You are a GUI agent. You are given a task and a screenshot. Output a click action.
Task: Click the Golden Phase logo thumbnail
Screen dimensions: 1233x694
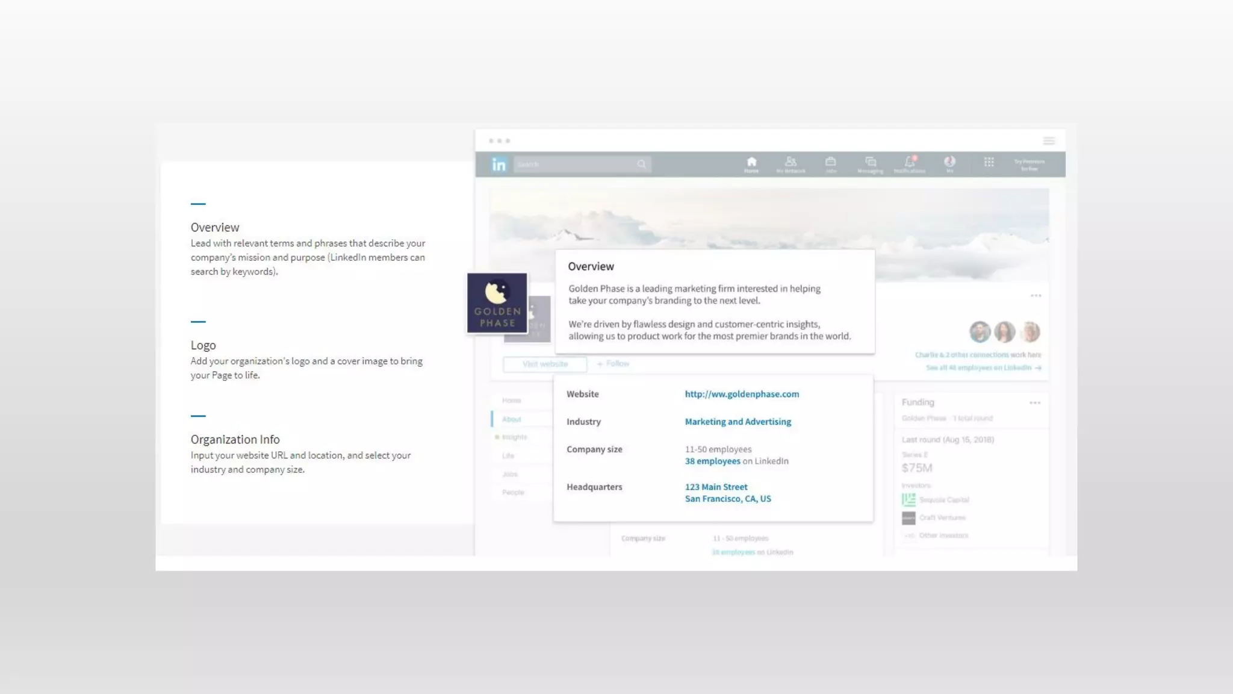497,303
